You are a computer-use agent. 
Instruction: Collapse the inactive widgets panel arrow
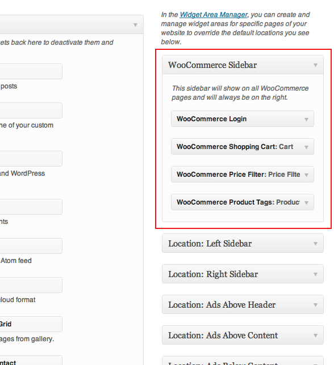click(135, 25)
